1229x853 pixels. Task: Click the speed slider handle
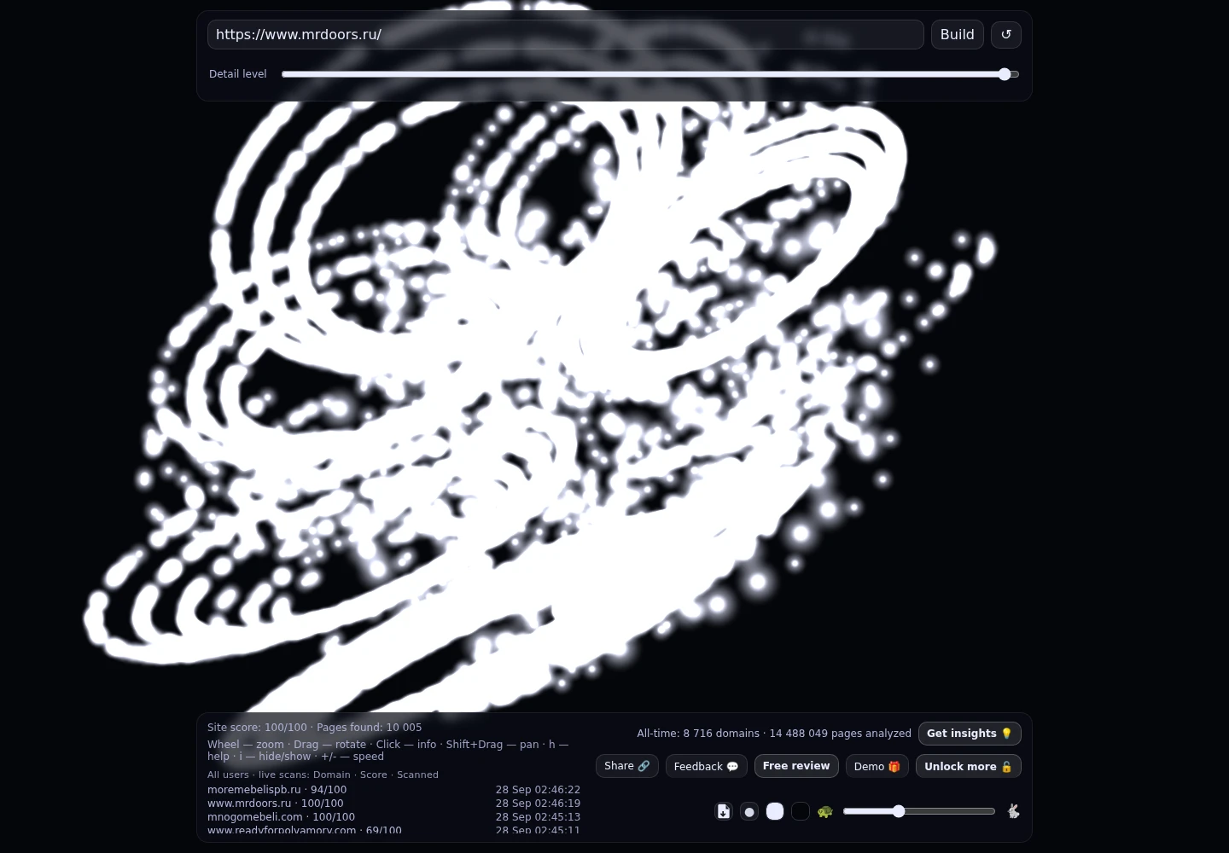tap(899, 811)
